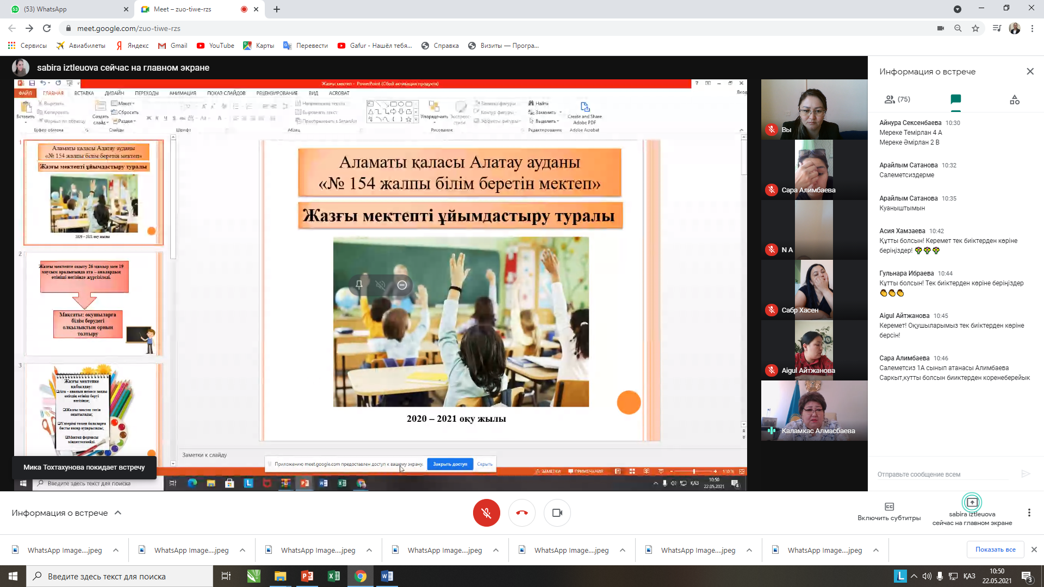
Task: Click Показать все downloads button
Action: pyautogui.click(x=995, y=549)
